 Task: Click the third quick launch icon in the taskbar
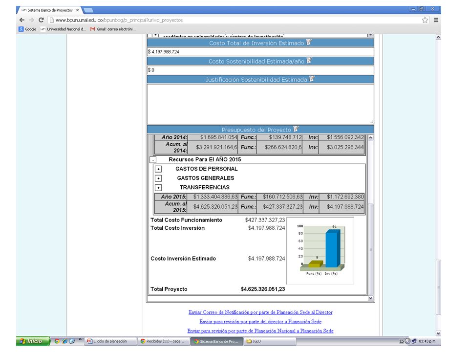(x=72, y=341)
